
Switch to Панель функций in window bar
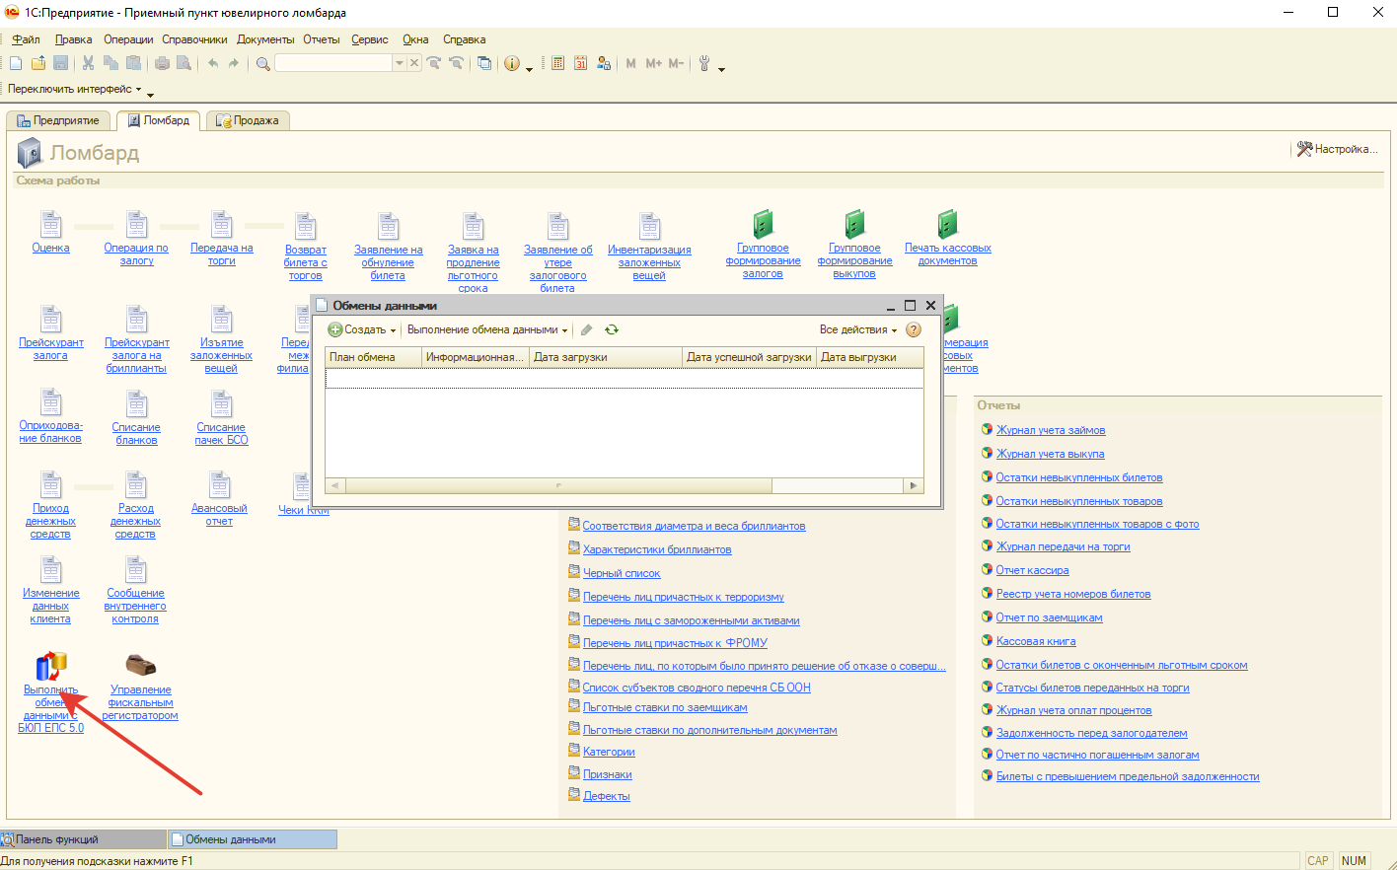(84, 839)
